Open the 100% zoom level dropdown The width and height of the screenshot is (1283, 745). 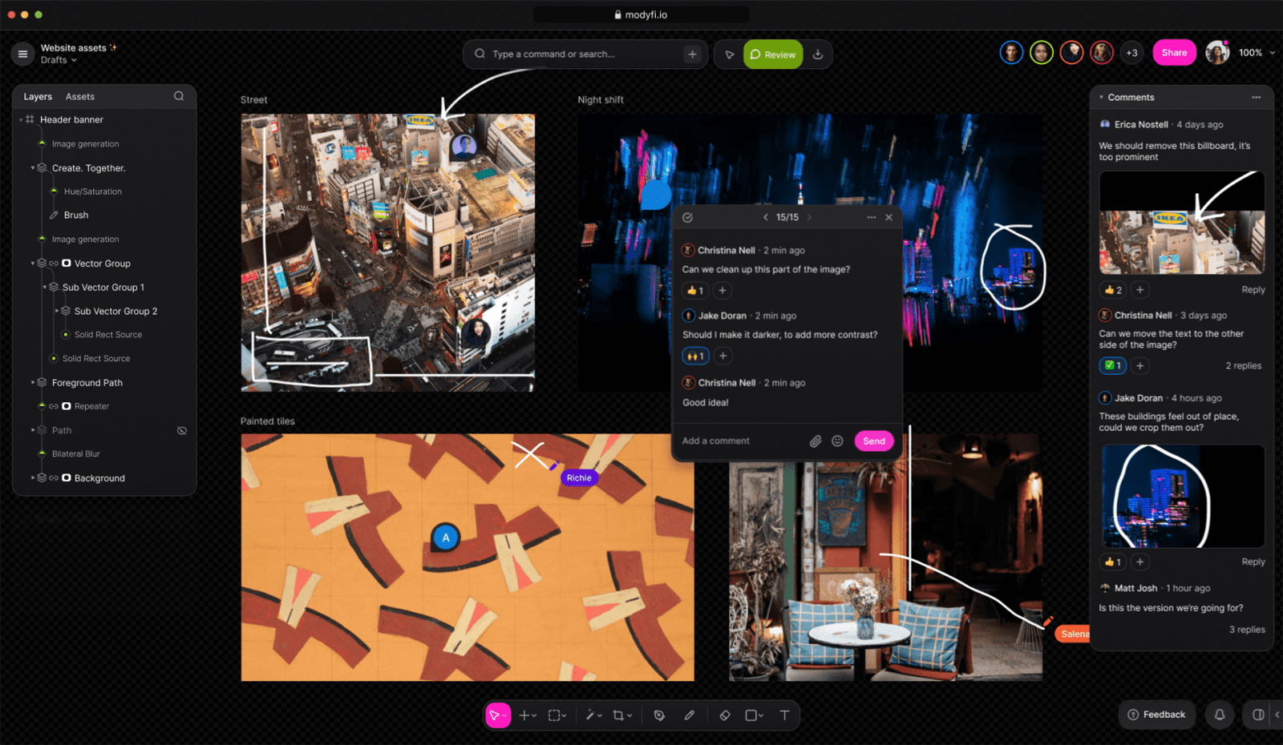click(1256, 53)
